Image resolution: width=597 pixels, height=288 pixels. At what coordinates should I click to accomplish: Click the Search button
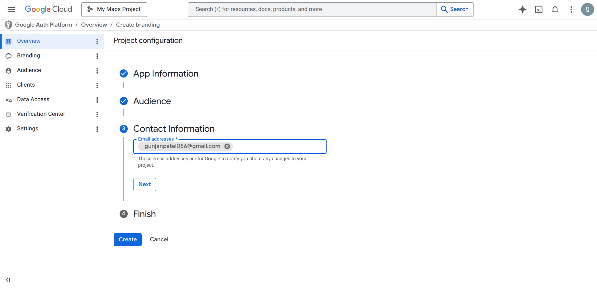click(x=455, y=9)
